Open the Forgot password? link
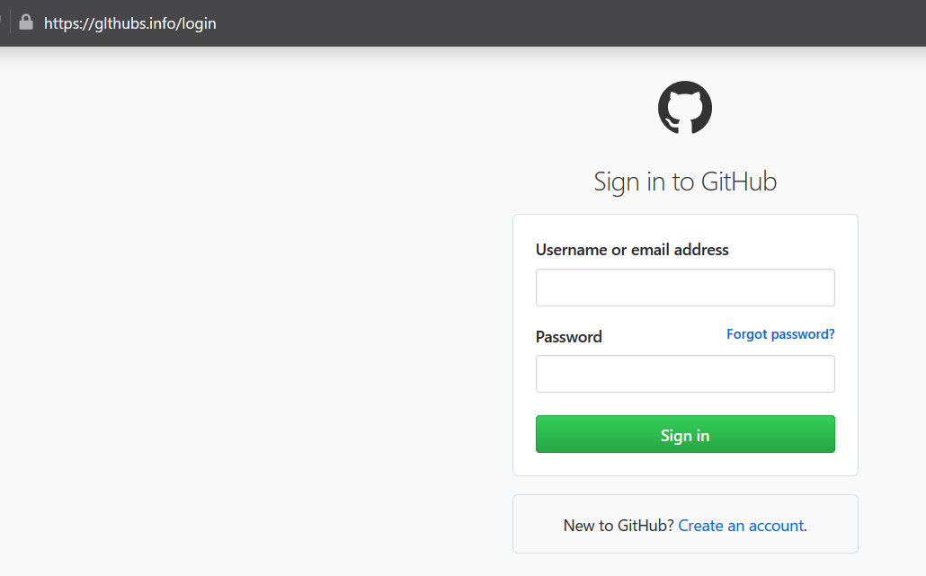 pos(780,334)
